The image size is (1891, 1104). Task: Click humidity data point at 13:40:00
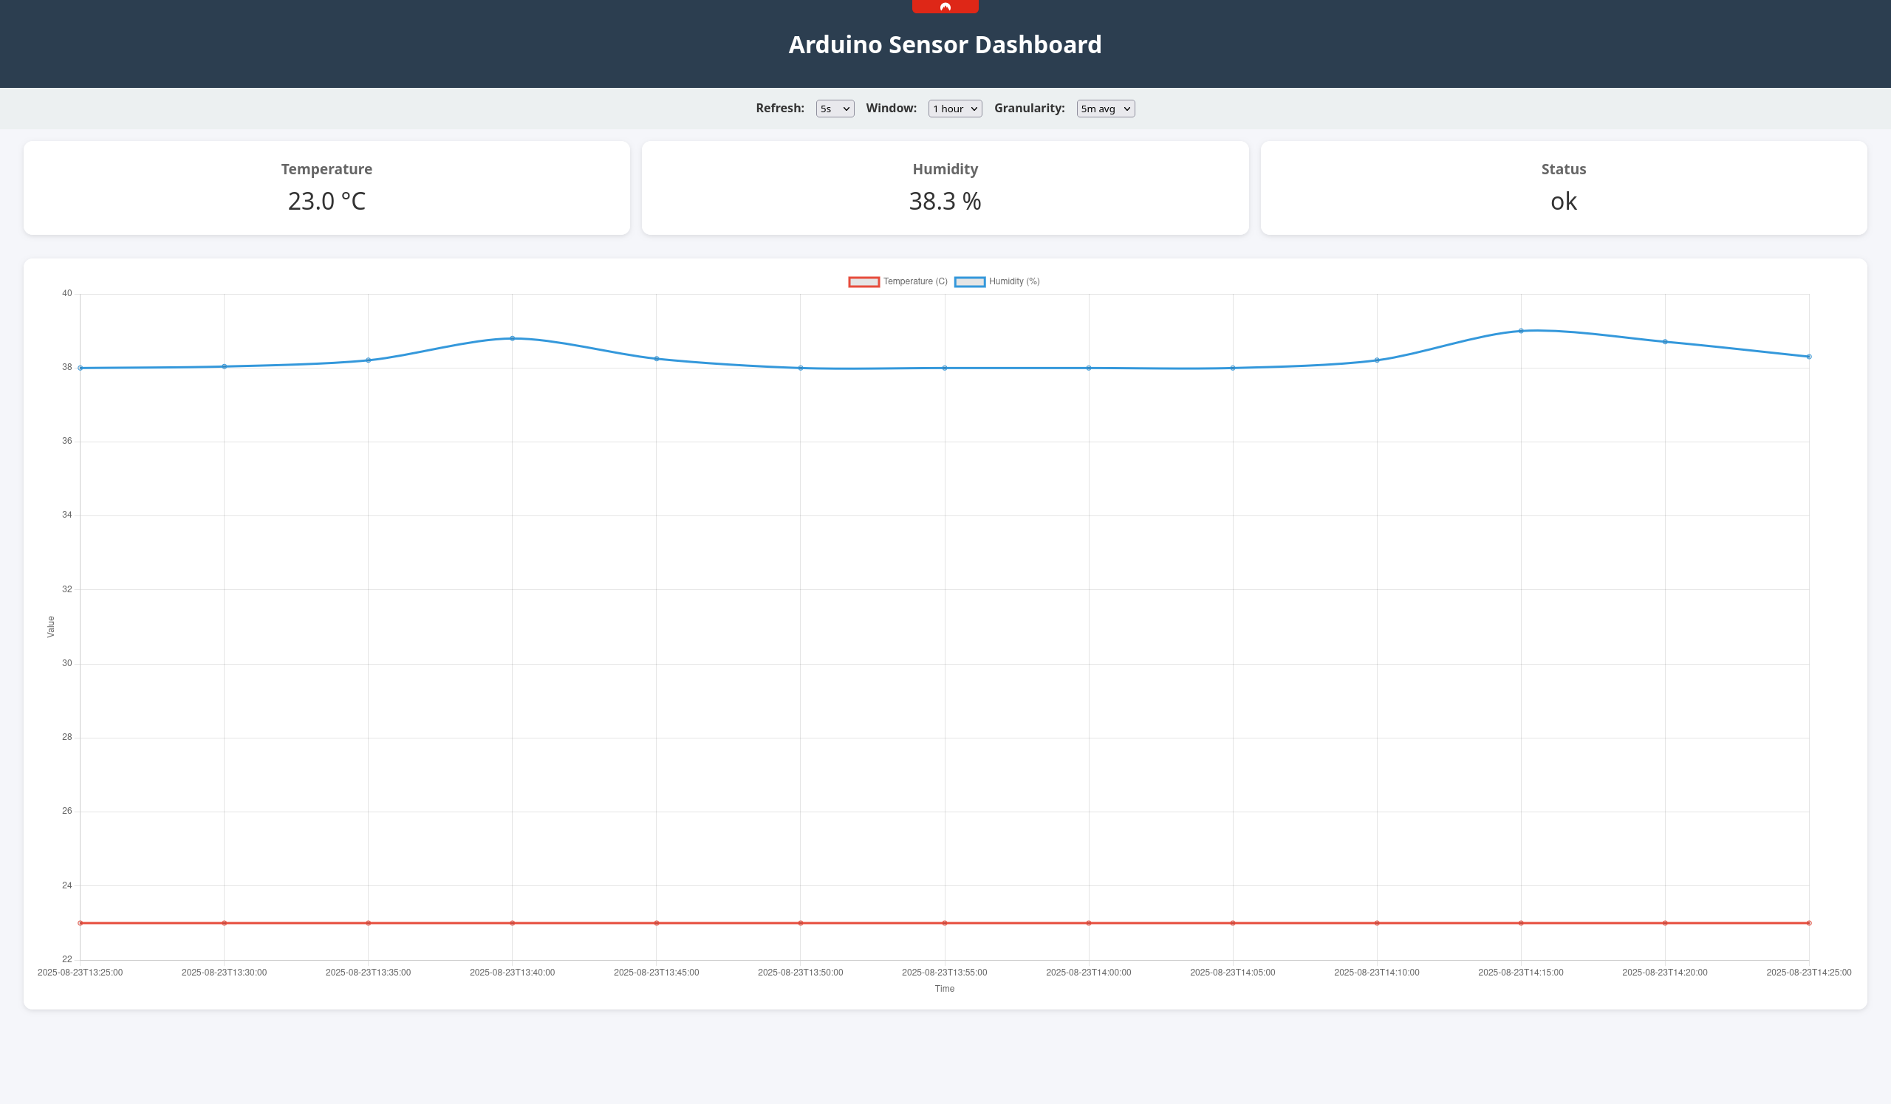[x=513, y=338]
